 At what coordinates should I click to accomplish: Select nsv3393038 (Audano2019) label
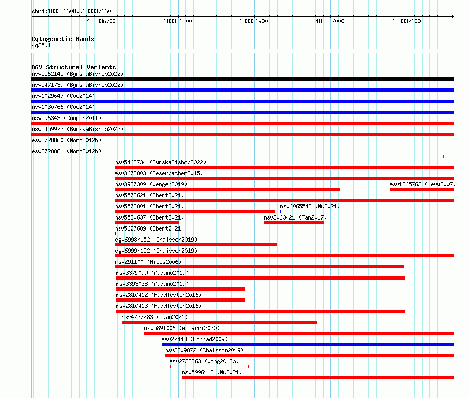[x=152, y=284]
